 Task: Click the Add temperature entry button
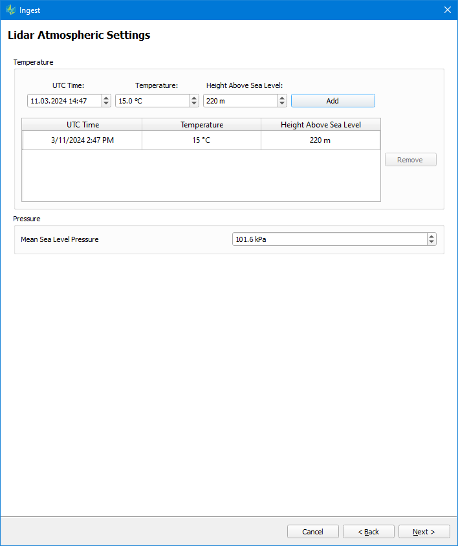[333, 101]
